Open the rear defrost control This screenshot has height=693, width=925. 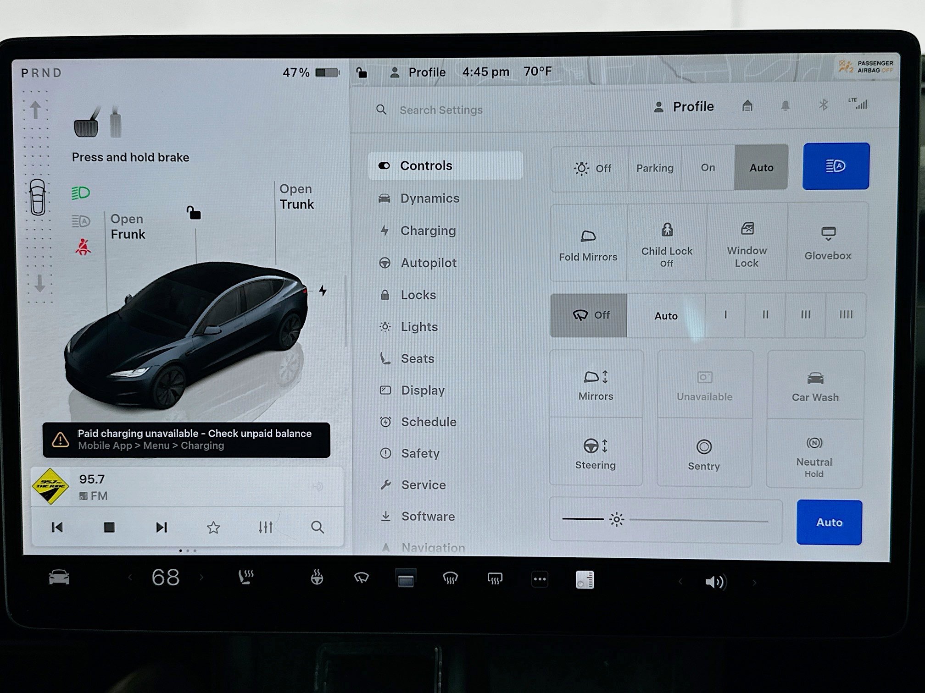pyautogui.click(x=495, y=578)
